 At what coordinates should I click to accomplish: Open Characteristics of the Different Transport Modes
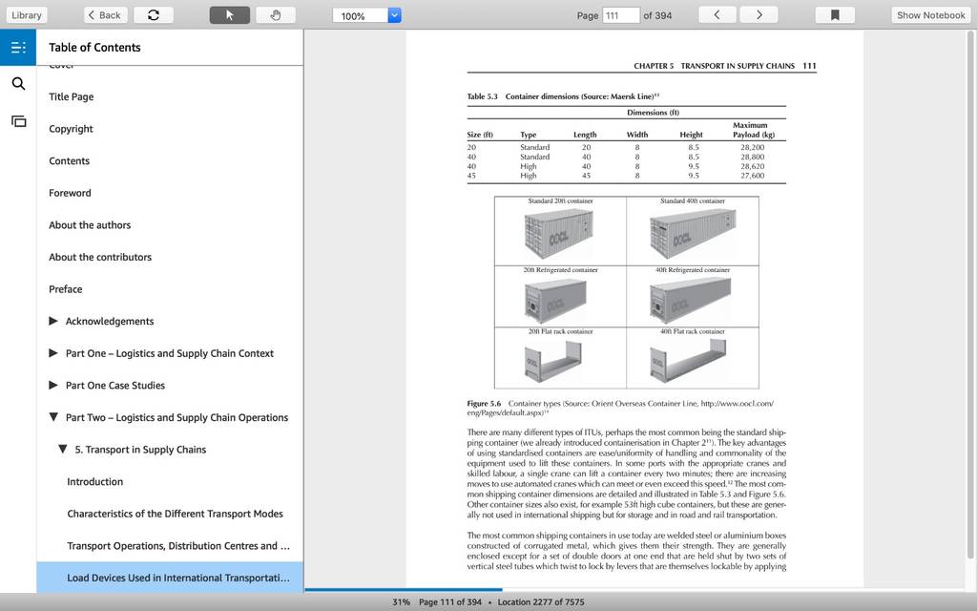(176, 514)
